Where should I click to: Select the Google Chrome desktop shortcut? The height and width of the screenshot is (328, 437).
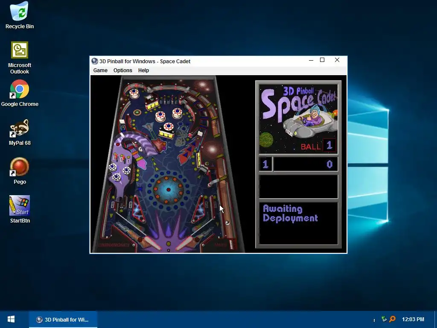pyautogui.click(x=20, y=94)
